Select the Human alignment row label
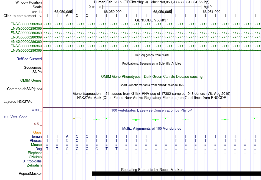 coord(36,136)
